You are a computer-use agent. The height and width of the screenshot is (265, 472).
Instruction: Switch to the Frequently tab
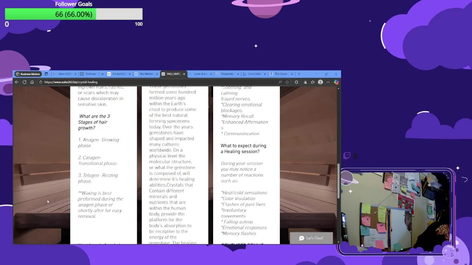227,74
